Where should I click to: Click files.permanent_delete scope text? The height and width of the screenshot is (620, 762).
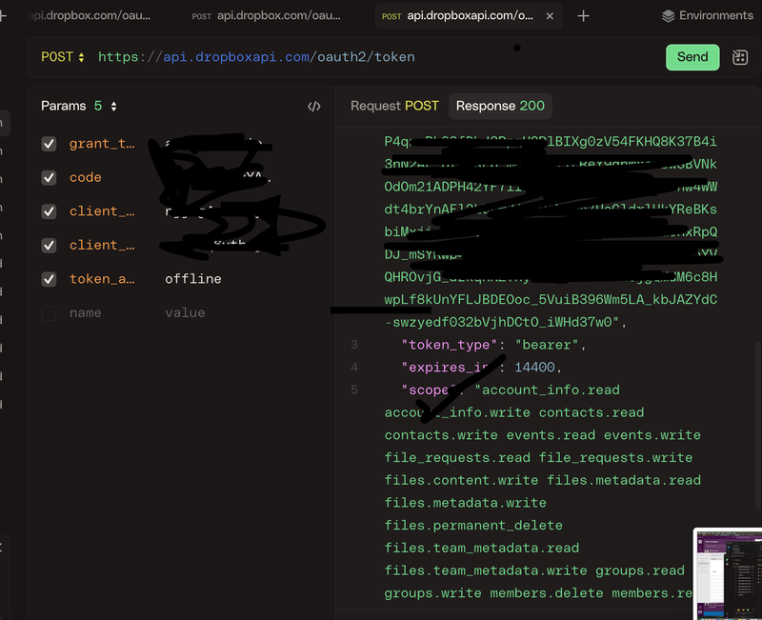point(473,526)
